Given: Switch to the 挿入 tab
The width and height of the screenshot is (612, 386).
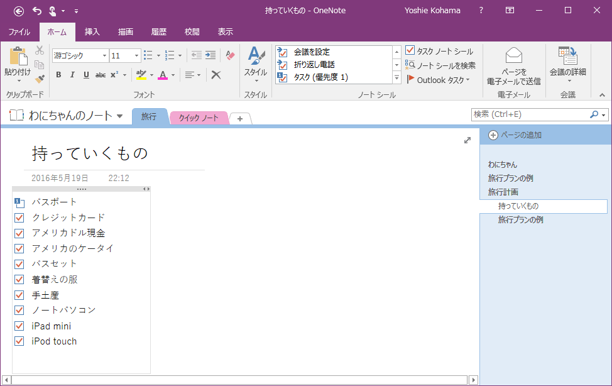Looking at the screenshot, I should (92, 31).
